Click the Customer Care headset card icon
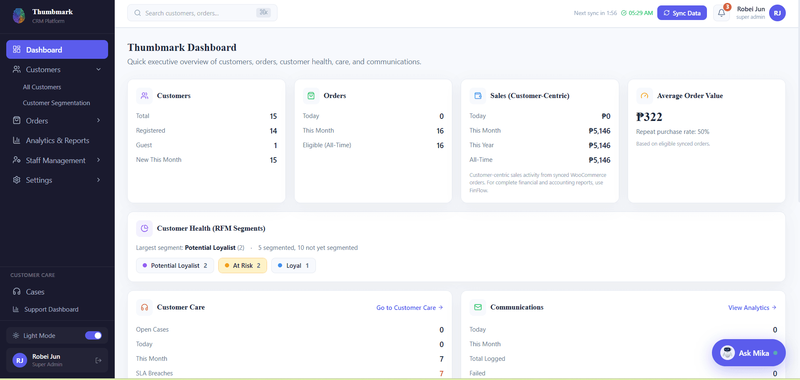The width and height of the screenshot is (800, 380). tap(144, 307)
